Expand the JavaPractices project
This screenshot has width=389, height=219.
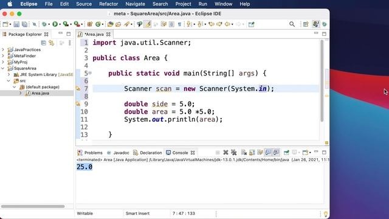tap(3, 49)
